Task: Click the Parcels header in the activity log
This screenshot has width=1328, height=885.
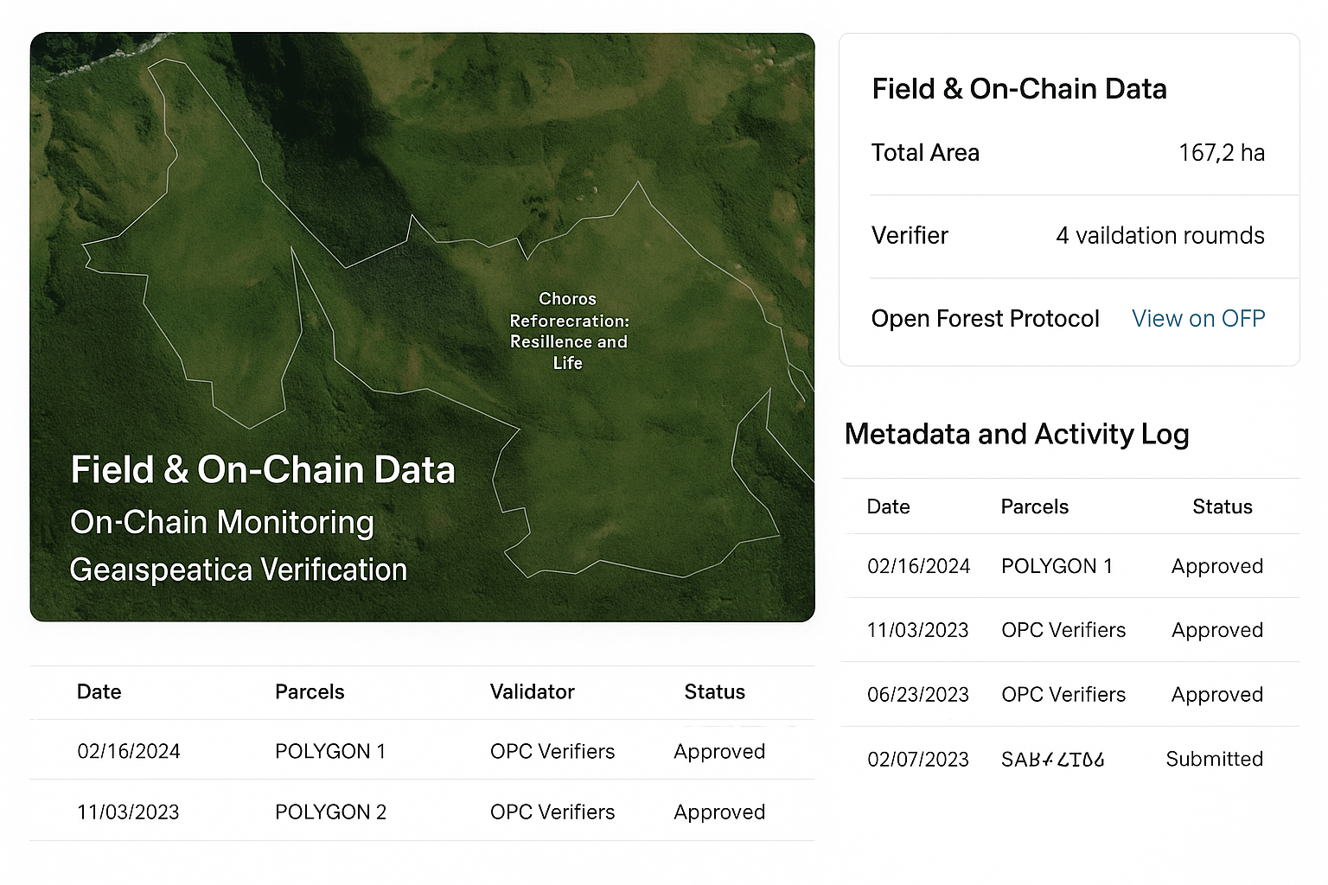Action: click(x=1034, y=506)
